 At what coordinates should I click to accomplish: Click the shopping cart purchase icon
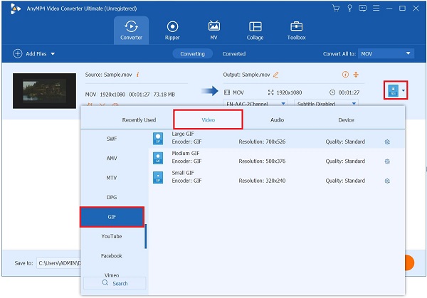(336, 8)
